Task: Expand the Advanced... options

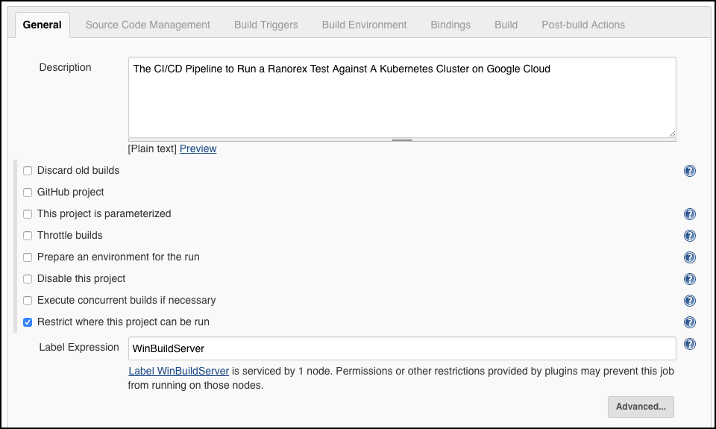Action: click(641, 407)
